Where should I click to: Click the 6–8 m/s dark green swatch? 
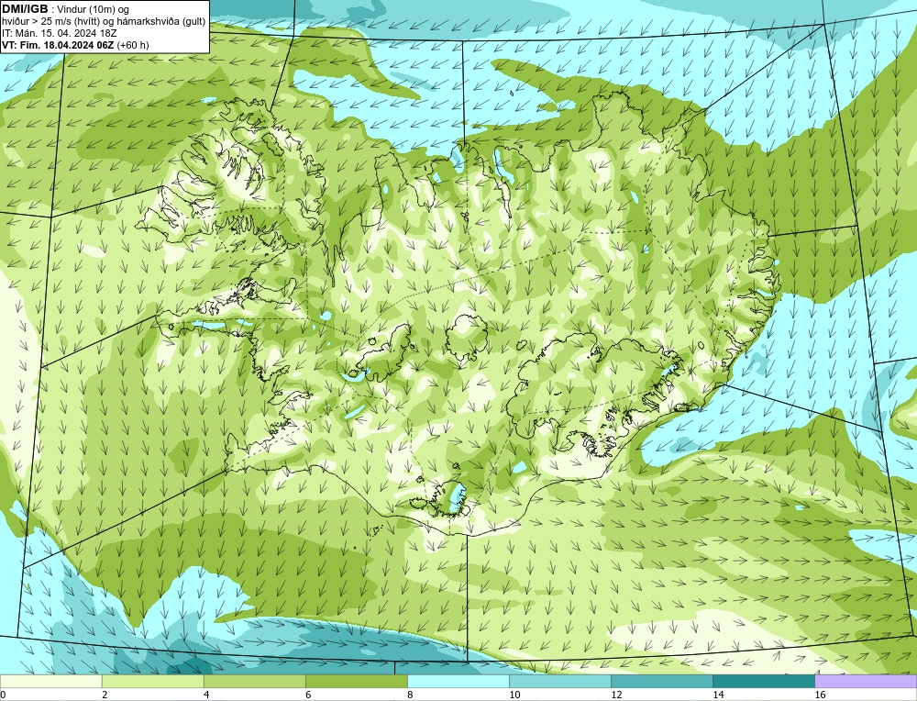pos(356,681)
